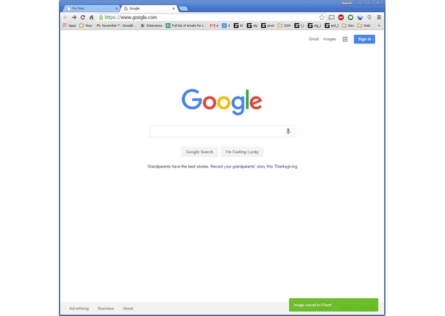Open the 'prd_l' bookmark
Image resolution: width=445 pixels, height=316 pixels.
click(332, 26)
